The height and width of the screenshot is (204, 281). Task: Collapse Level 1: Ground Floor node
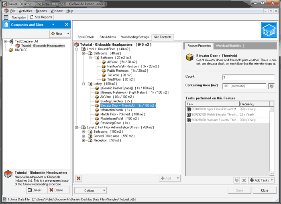[x=77, y=49]
